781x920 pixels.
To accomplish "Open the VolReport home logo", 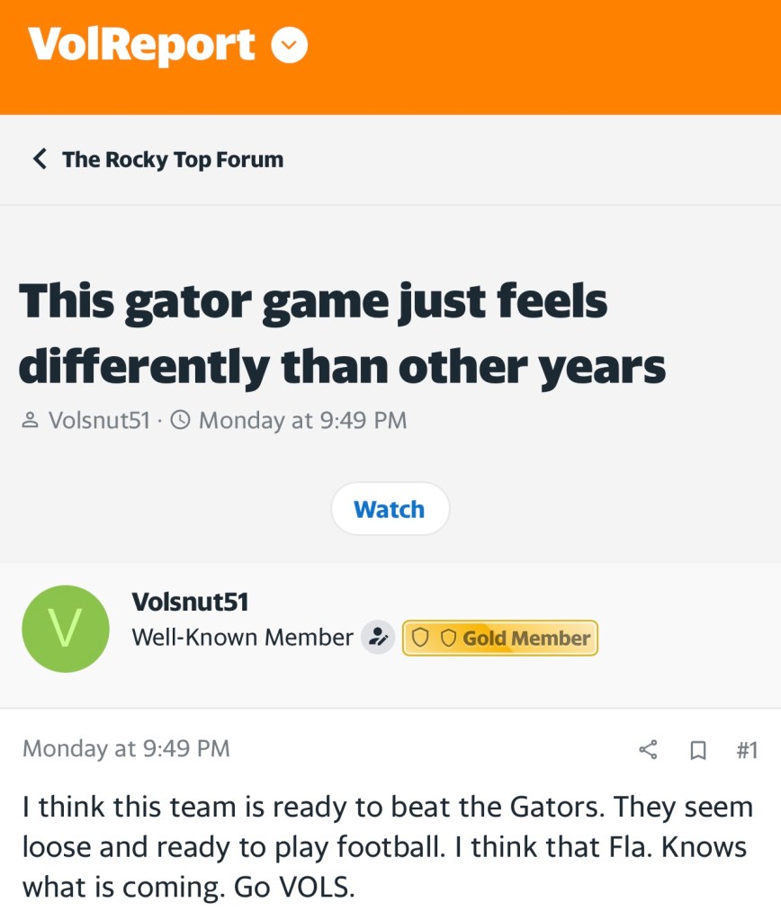I will 141,45.
